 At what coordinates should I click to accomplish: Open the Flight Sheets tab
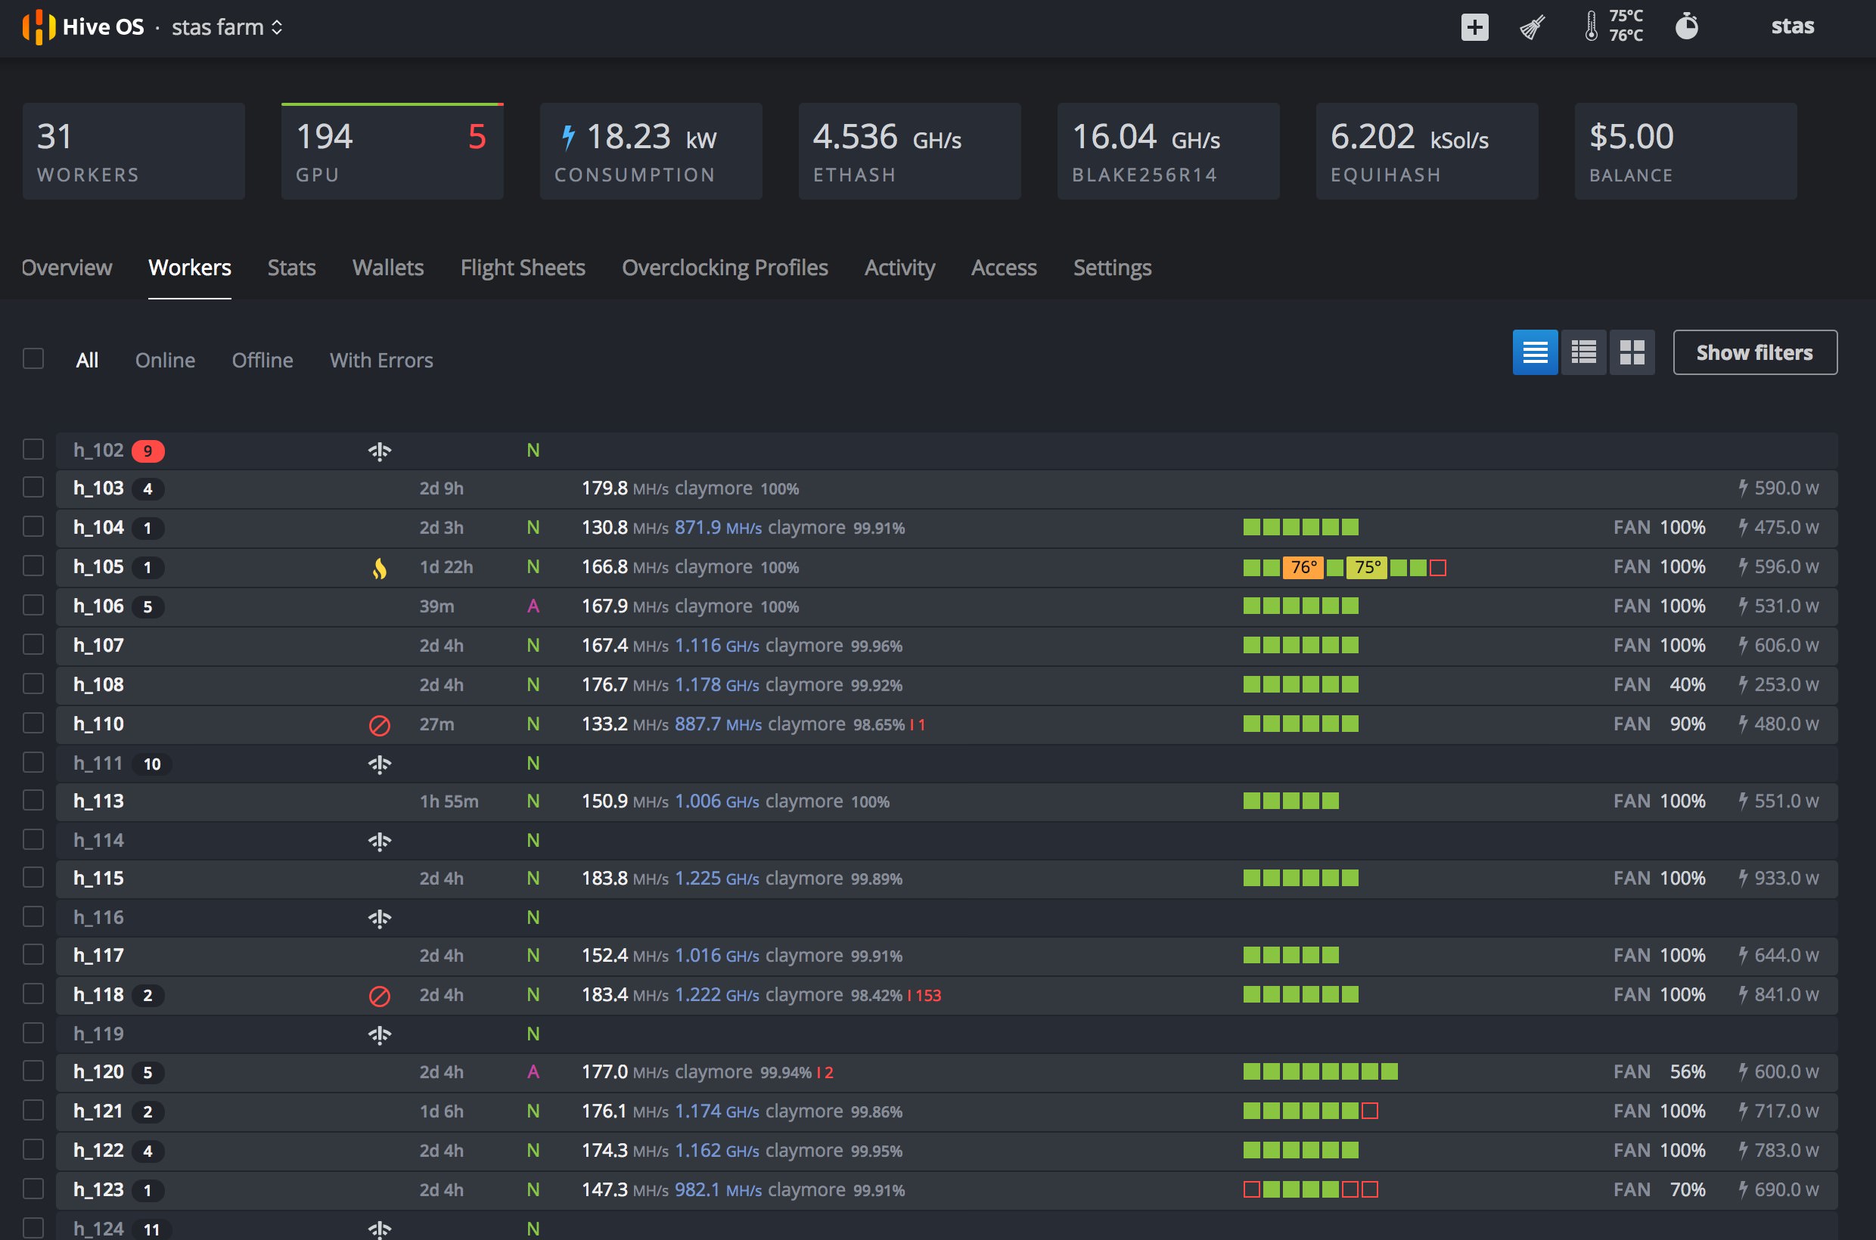pos(523,265)
